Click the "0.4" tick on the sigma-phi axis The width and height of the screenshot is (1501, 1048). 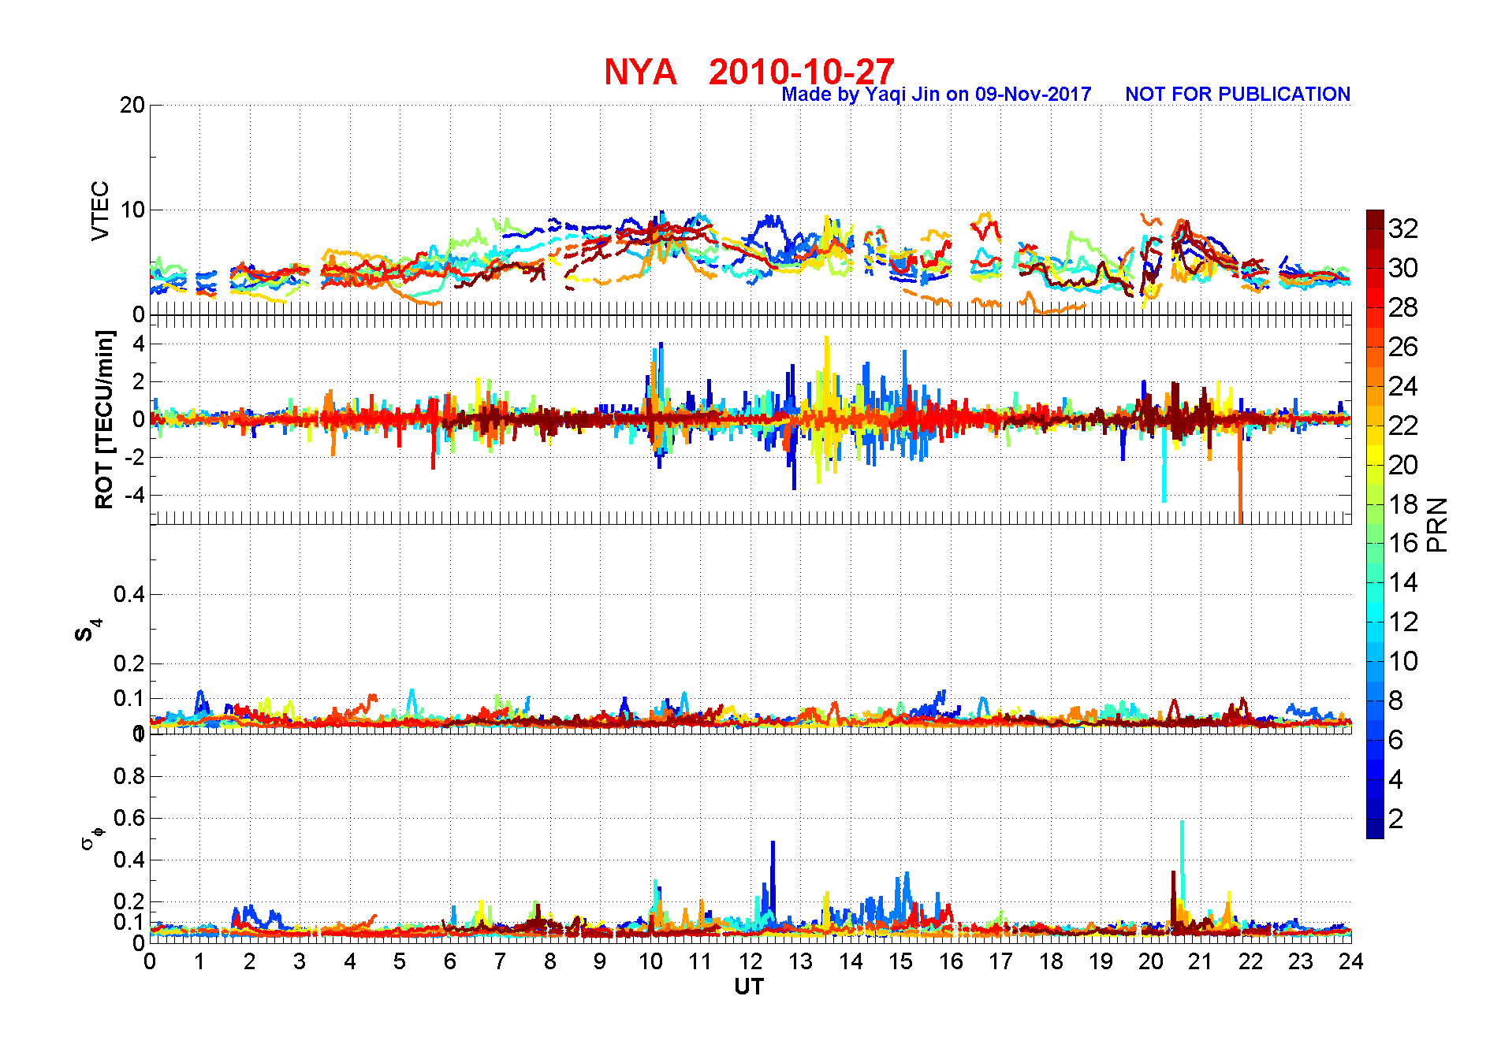pos(129,860)
